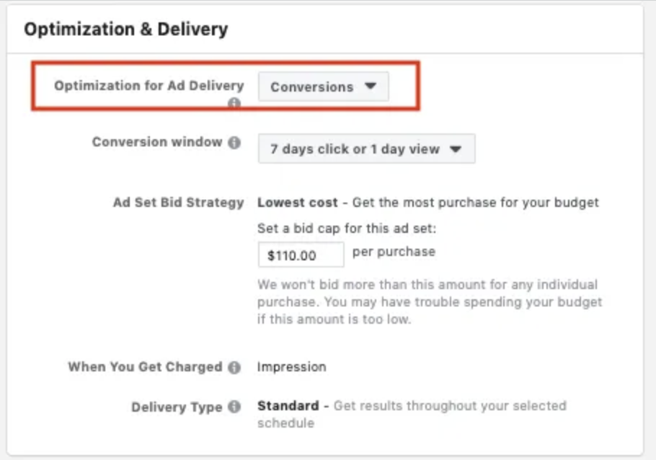Click the Delivery Type label
This screenshot has width=656, height=460.
pyautogui.click(x=177, y=407)
